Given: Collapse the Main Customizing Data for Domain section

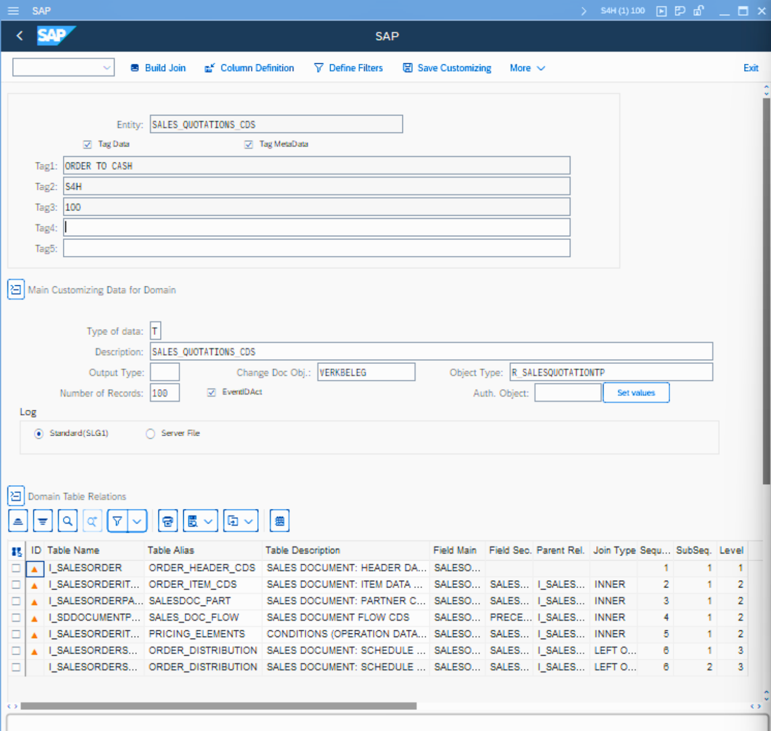Looking at the screenshot, I should click(16, 290).
